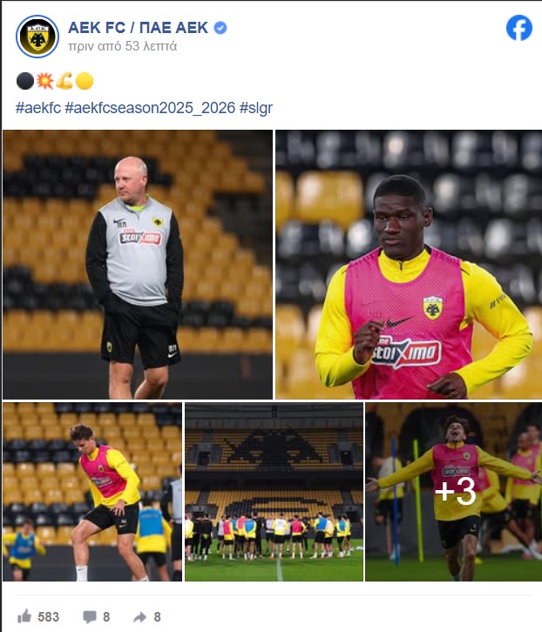Screen dimensions: 542x632
Task: Click the share arrow icon
Action: point(140,616)
